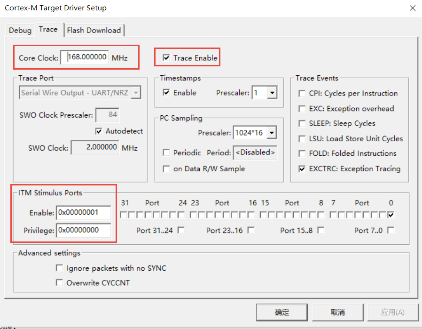Enable Periodic PC Sampling
The height and width of the screenshot is (329, 422).
[166, 153]
